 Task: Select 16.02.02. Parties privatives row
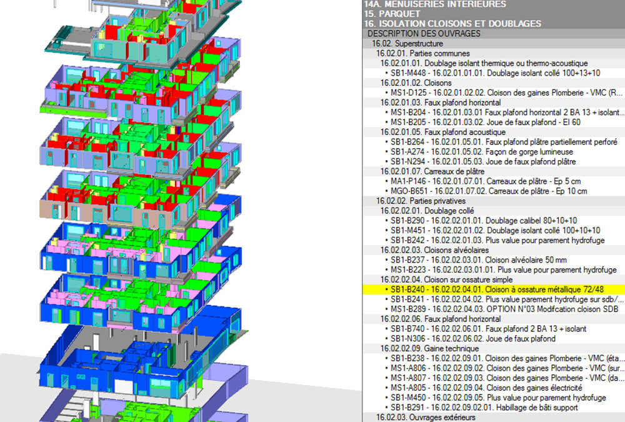point(494,201)
